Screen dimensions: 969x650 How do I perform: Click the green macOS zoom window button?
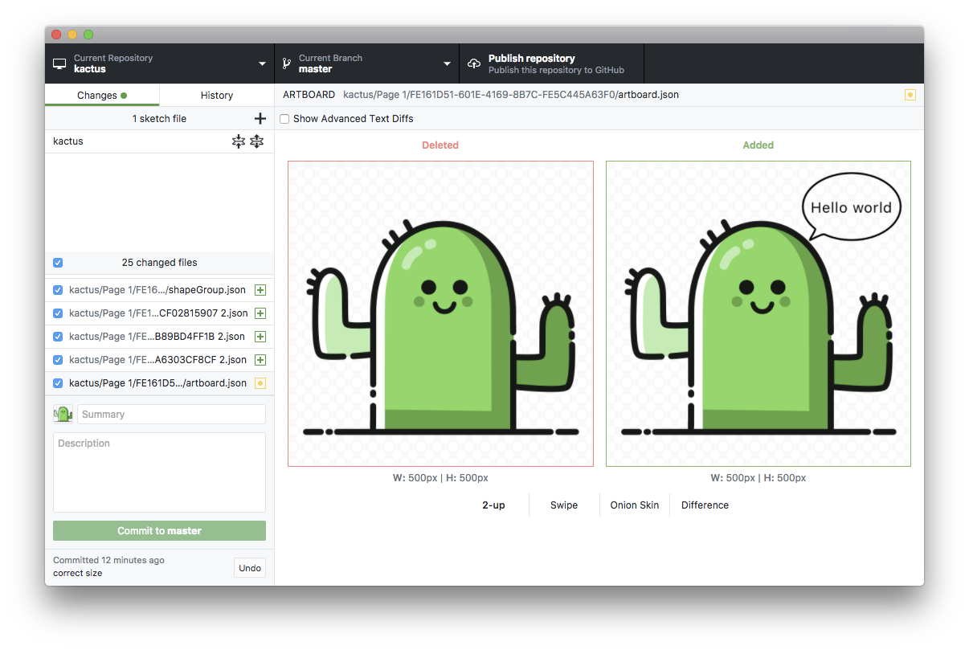(88, 35)
